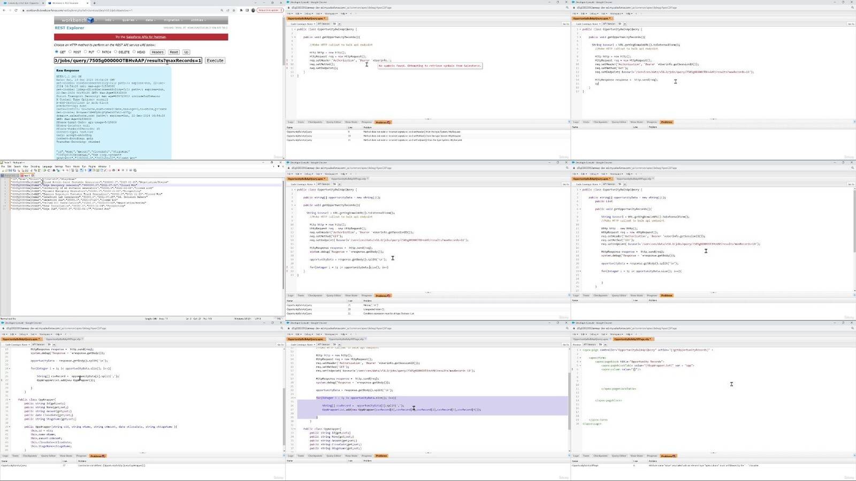Click the share icon in Workbench address bar
This screenshot has width=856, height=481.
(228, 10)
